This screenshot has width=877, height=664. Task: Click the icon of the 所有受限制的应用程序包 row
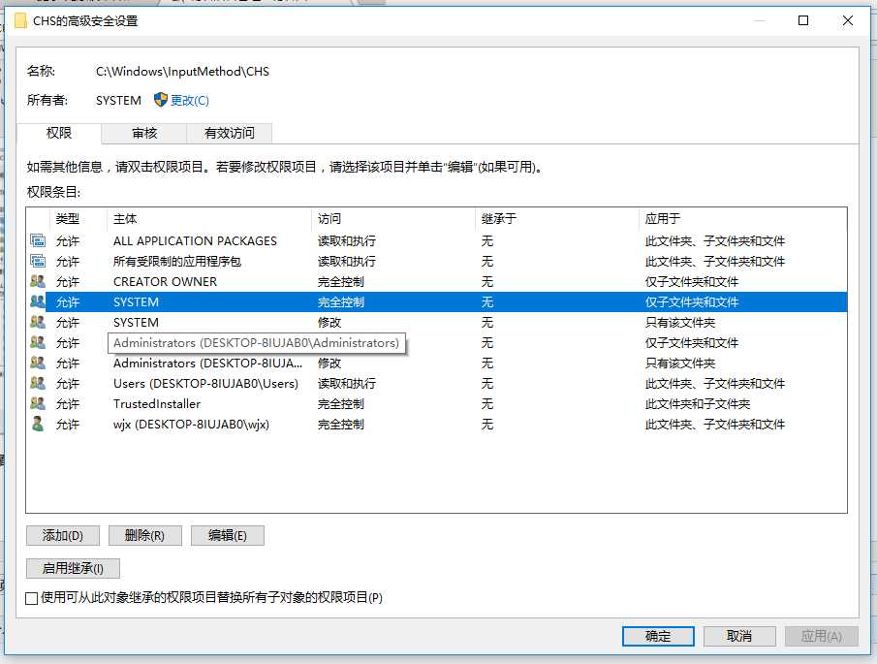coord(38,261)
